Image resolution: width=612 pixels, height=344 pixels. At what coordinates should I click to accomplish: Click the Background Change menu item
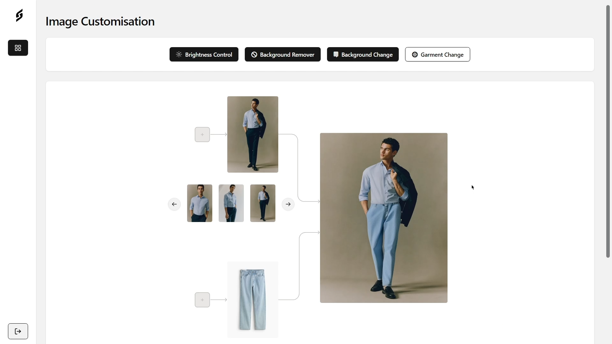click(363, 54)
